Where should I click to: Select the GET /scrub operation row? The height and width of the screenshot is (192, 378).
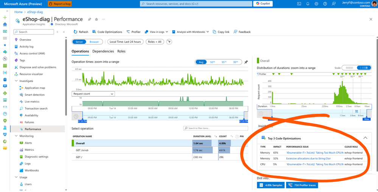(160, 150)
